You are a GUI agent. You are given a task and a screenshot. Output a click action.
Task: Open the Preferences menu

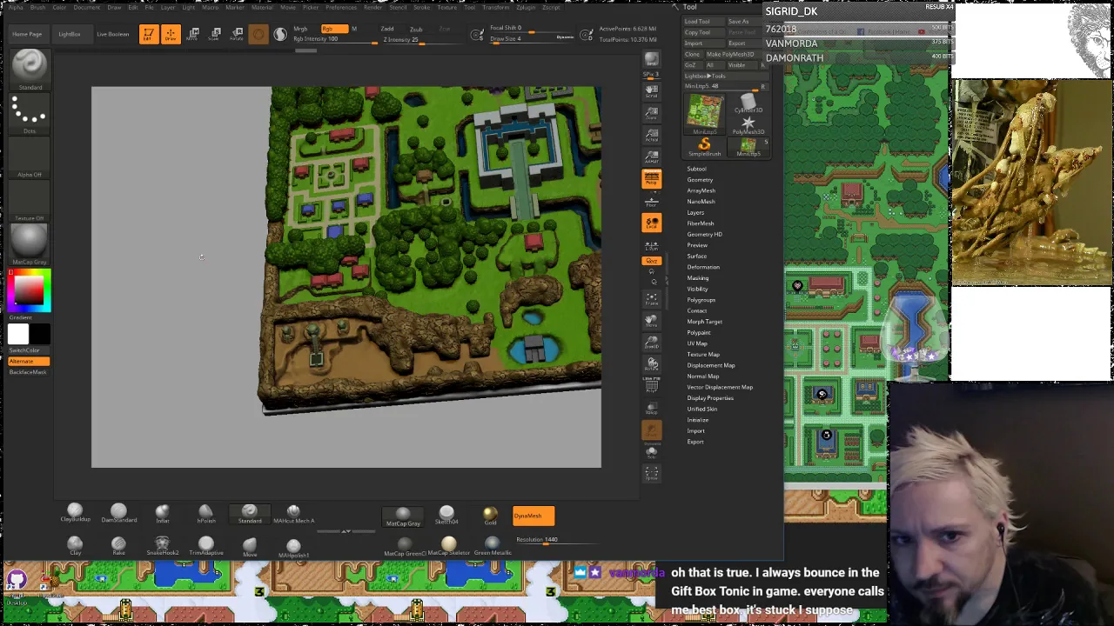pos(341,7)
